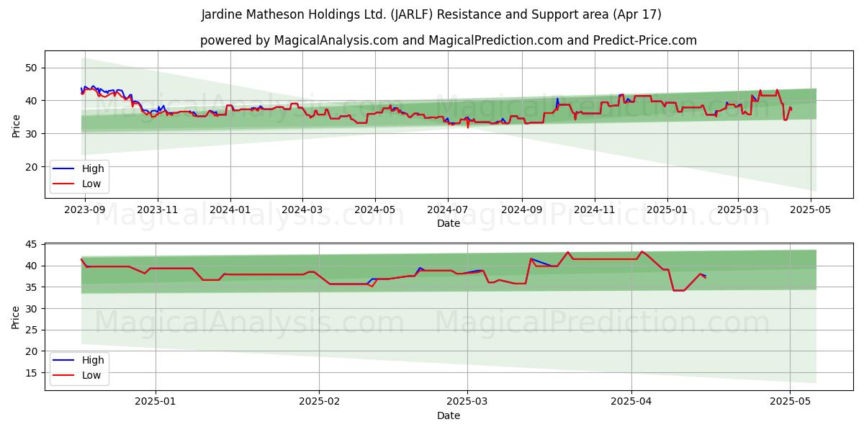Image resolution: width=864 pixels, height=432 pixels.
Task: Click the '2025-05' x-axis label in top chart
Action: [811, 210]
